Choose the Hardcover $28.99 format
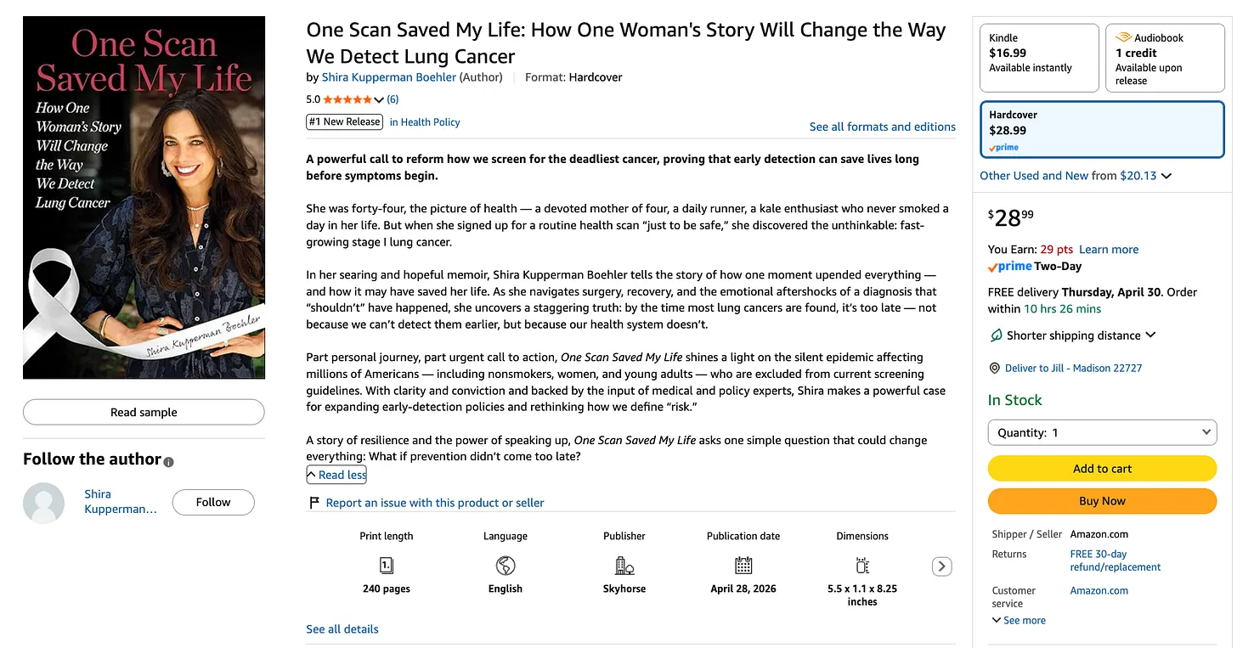 pyautogui.click(x=1102, y=130)
